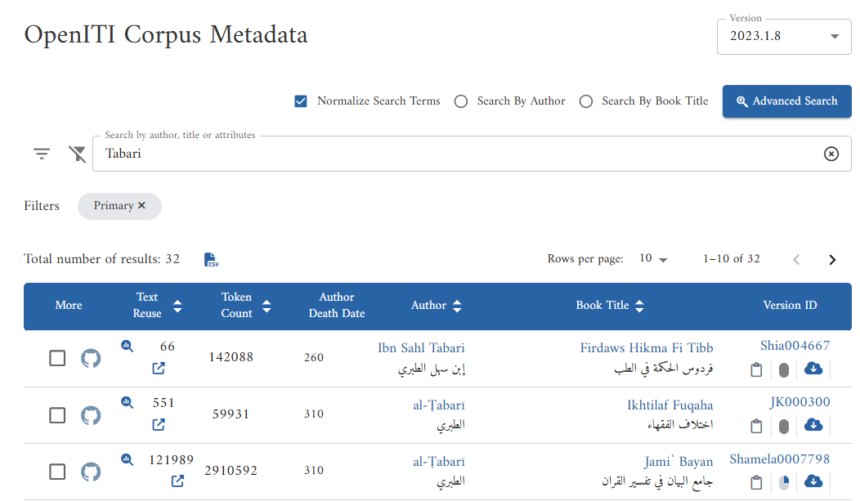
Task: Select the Search By Author radio button
Action: pos(460,101)
